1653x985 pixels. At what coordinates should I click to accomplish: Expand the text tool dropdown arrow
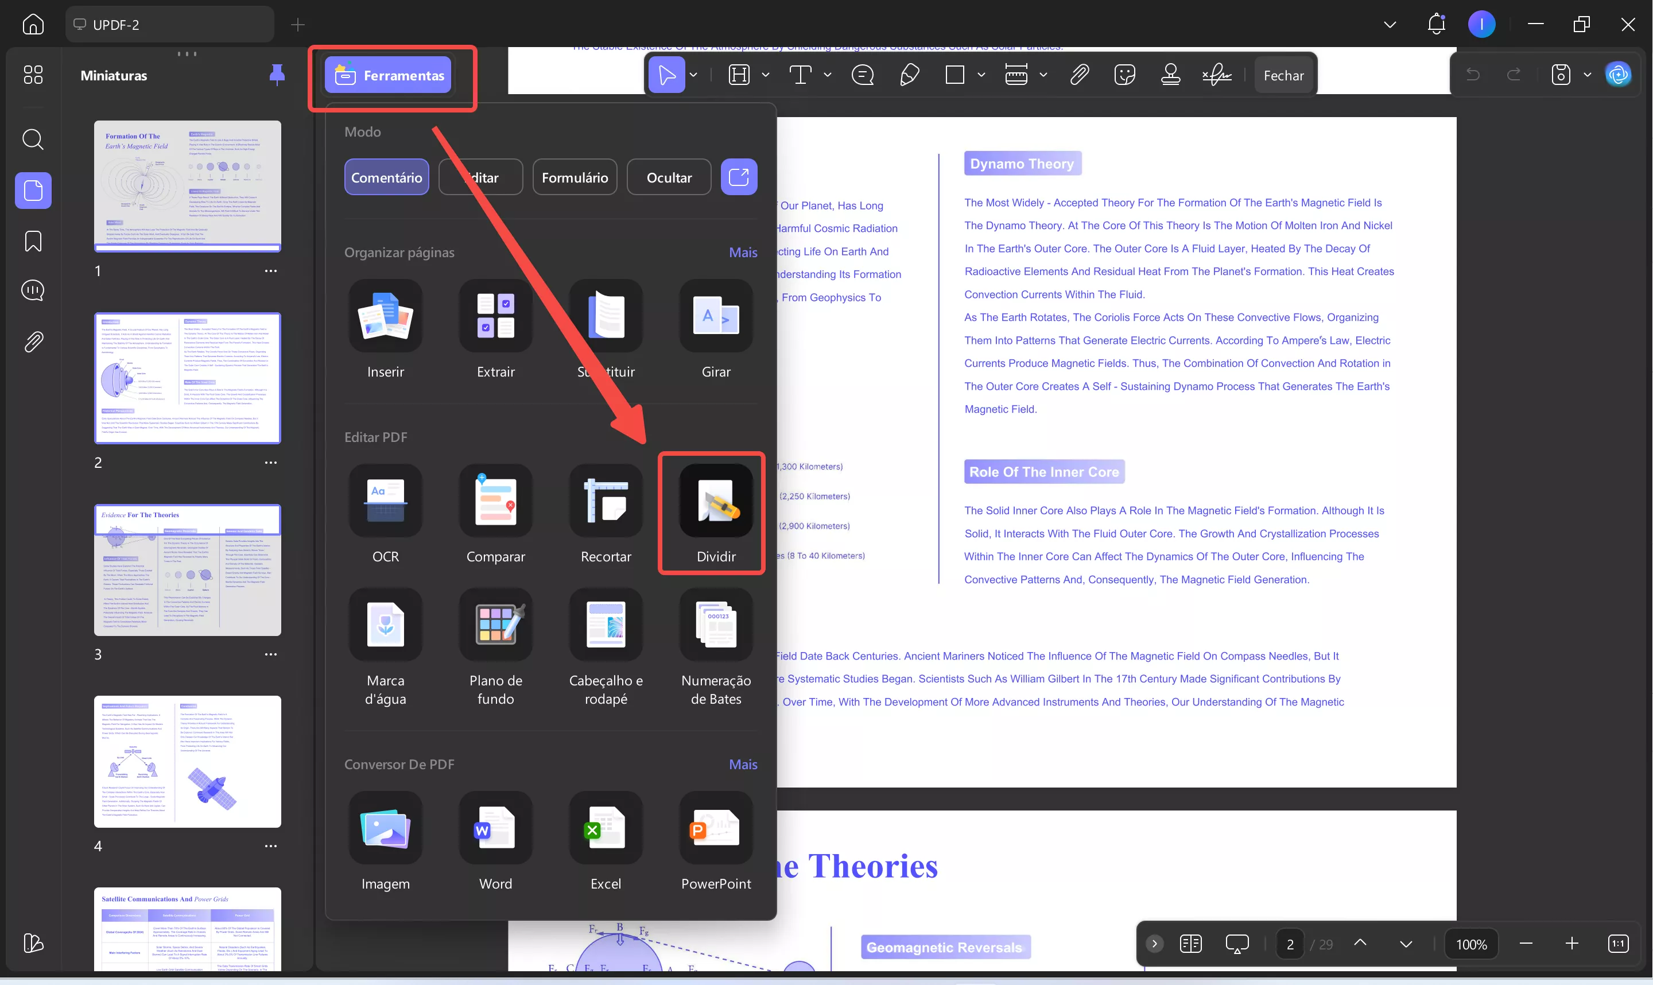(x=828, y=75)
